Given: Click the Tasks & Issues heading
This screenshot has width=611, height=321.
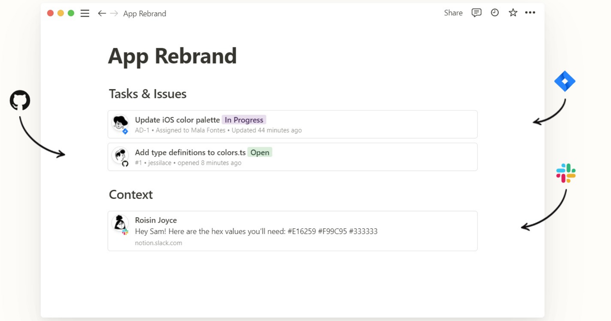Looking at the screenshot, I should coord(148,94).
